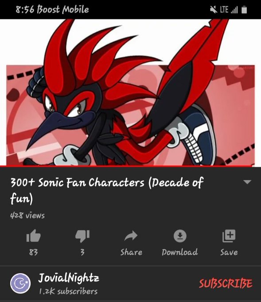Tap the Share arrow icon
261x302 pixels.
[x=131, y=236]
